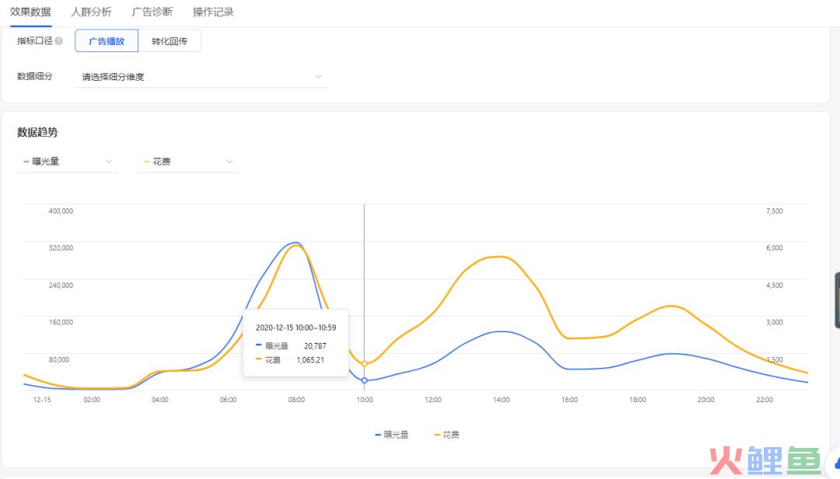Click the 数据趋势 section heading
Image resolution: width=840 pixels, height=479 pixels.
[x=37, y=132]
